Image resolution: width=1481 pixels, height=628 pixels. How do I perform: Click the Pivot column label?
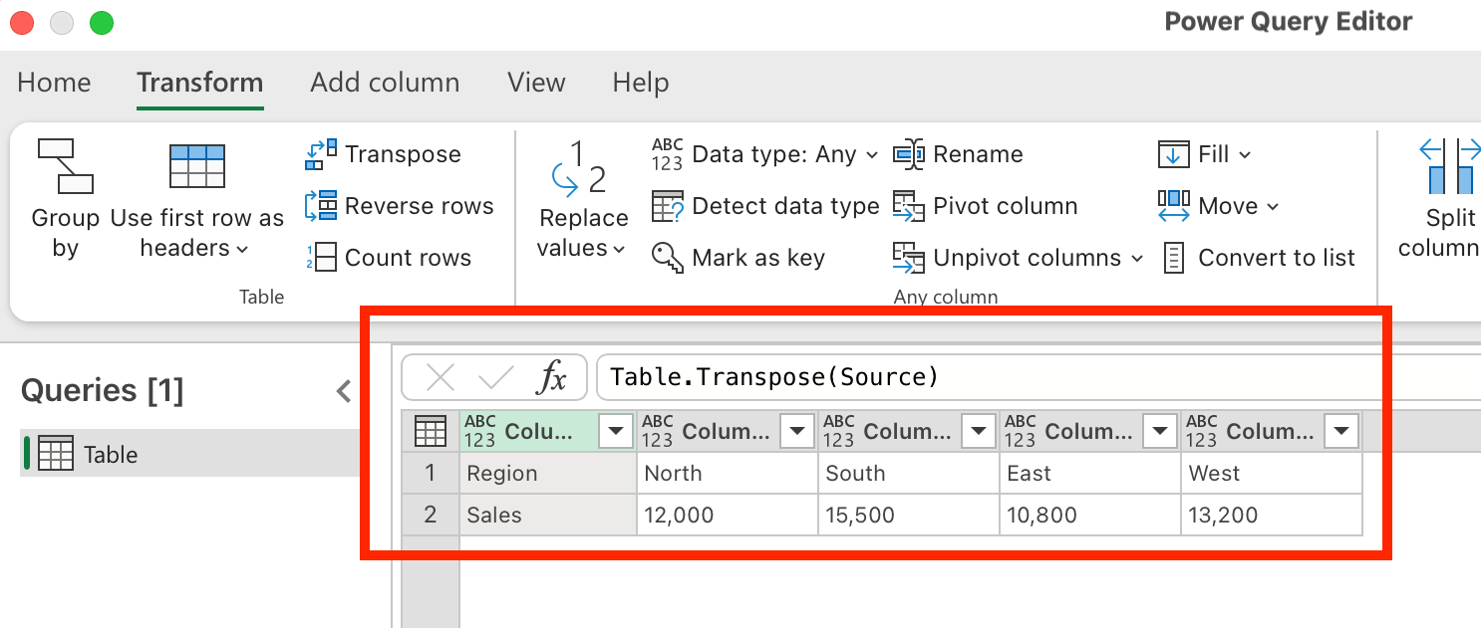[x=1006, y=206]
